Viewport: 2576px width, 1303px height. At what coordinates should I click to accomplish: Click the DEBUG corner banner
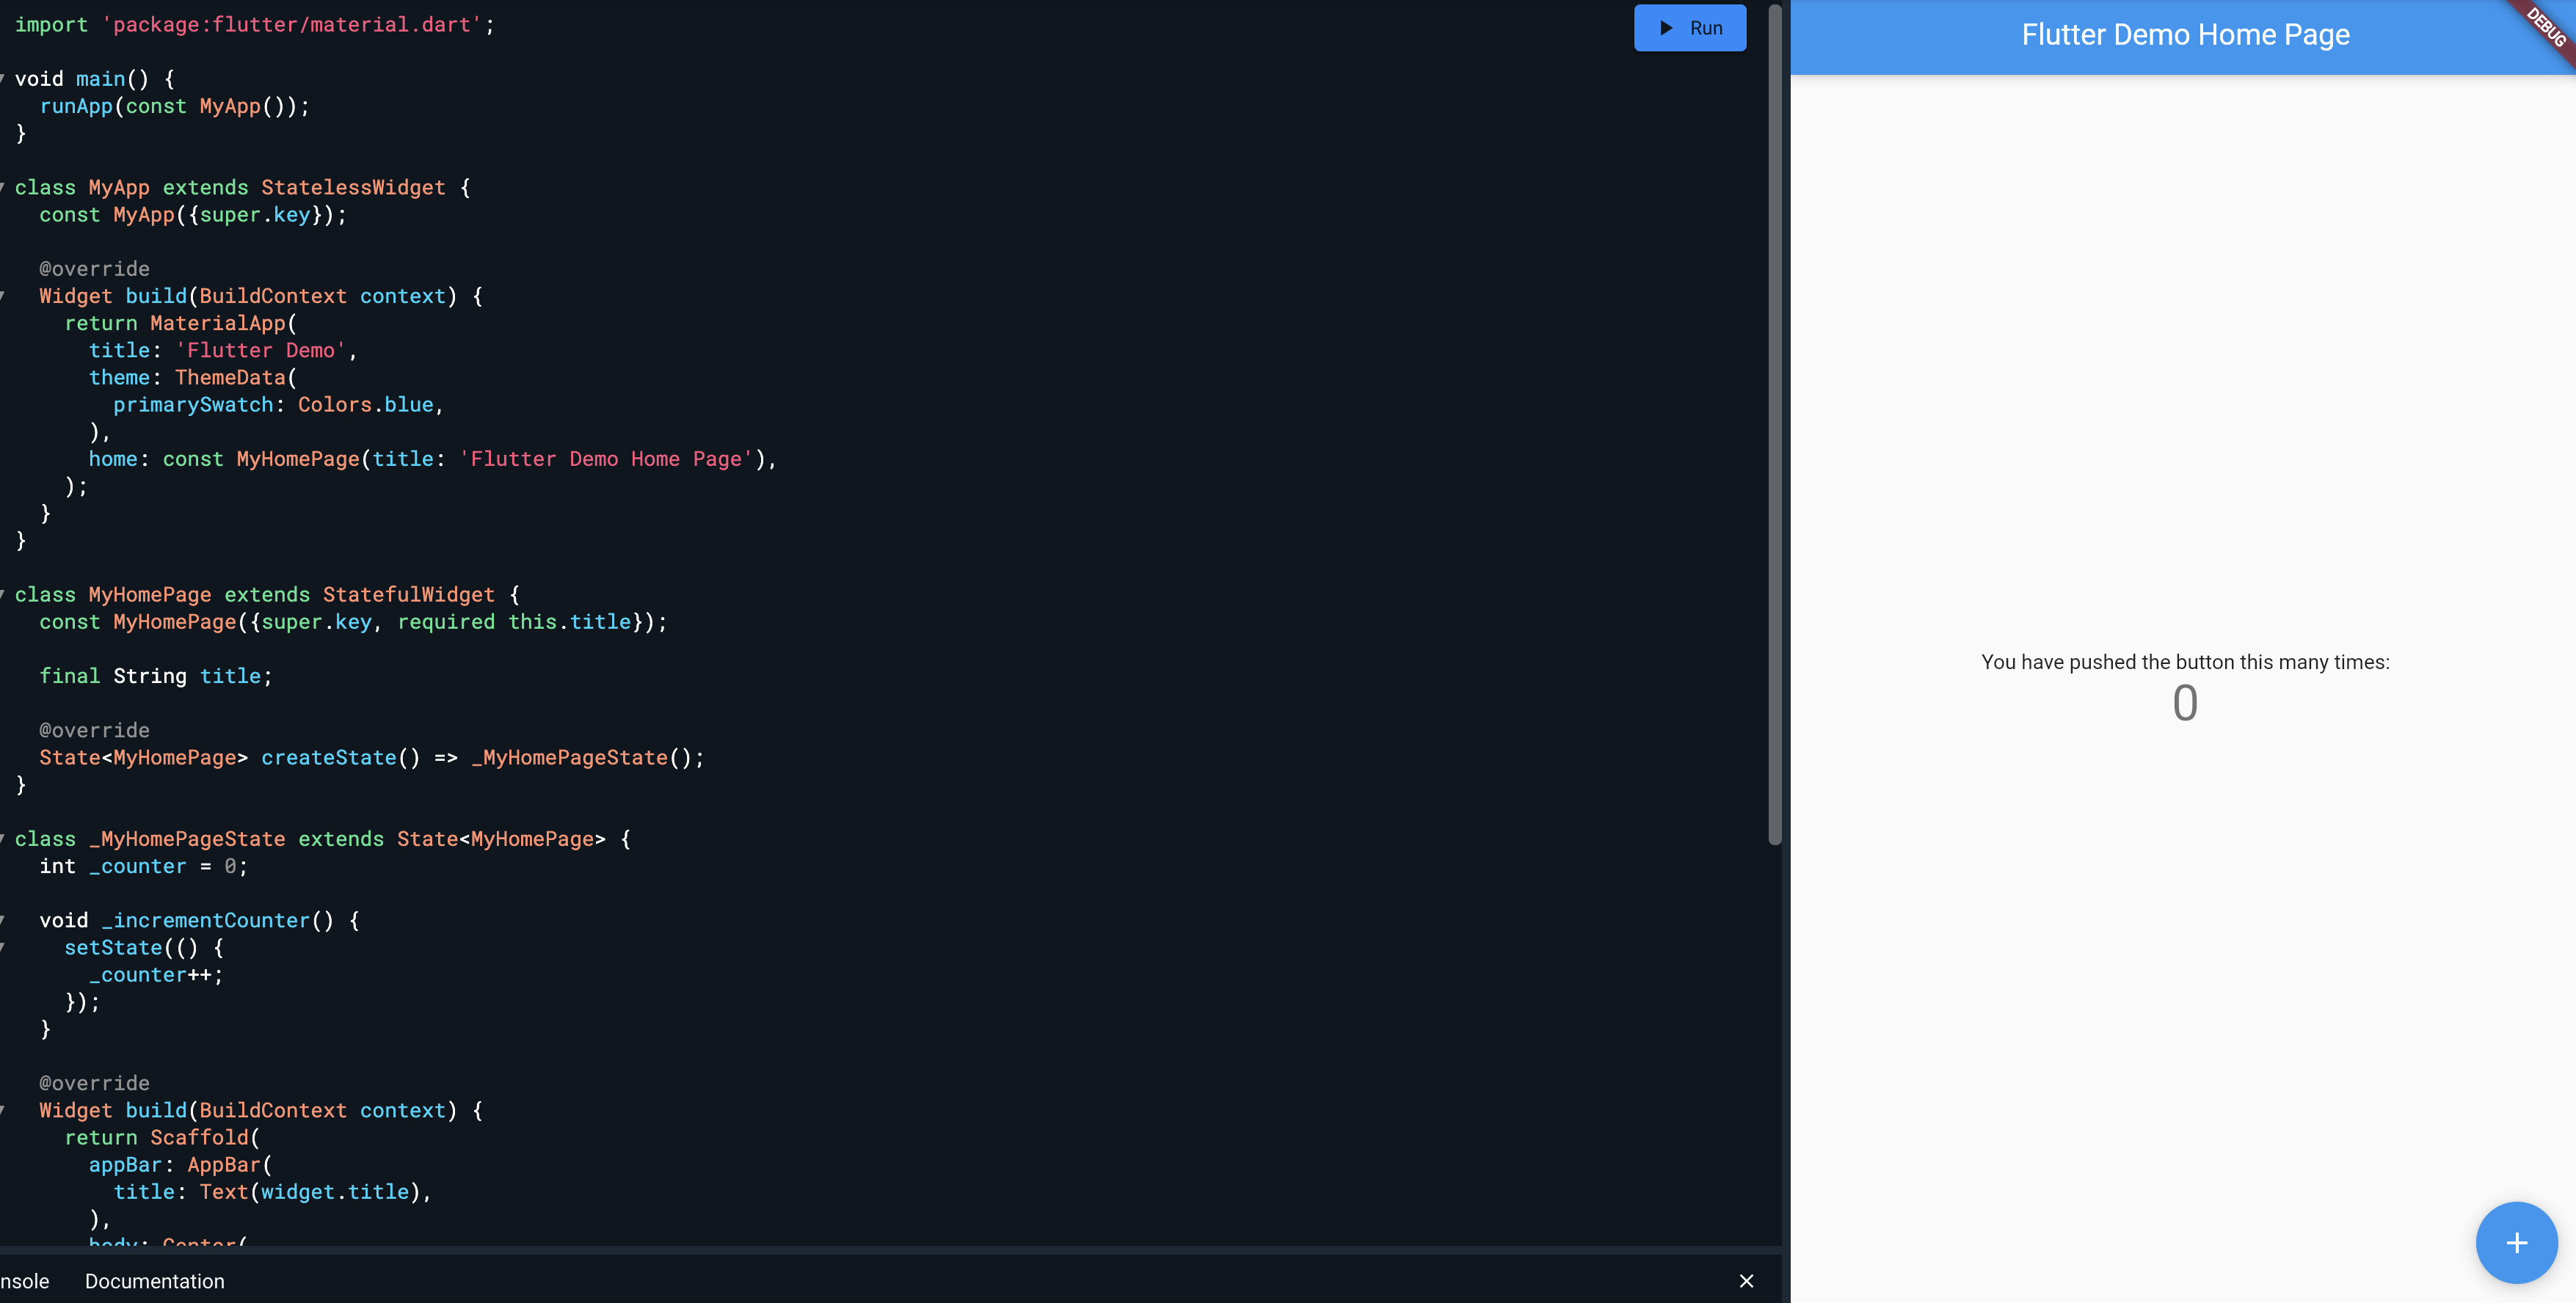2546,28
